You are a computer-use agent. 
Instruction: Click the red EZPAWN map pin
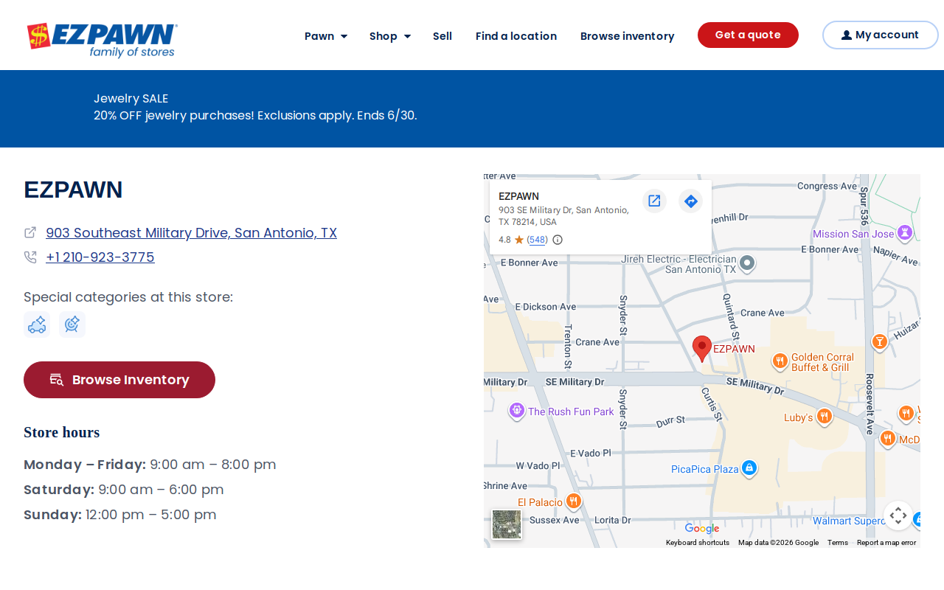click(702, 349)
